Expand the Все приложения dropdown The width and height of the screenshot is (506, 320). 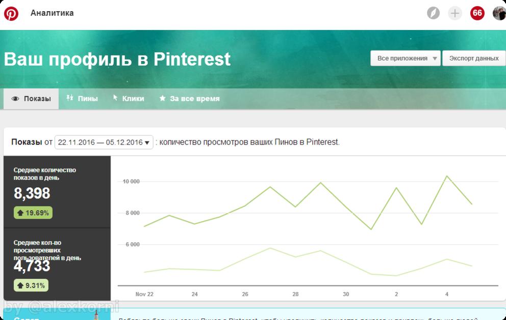406,59
